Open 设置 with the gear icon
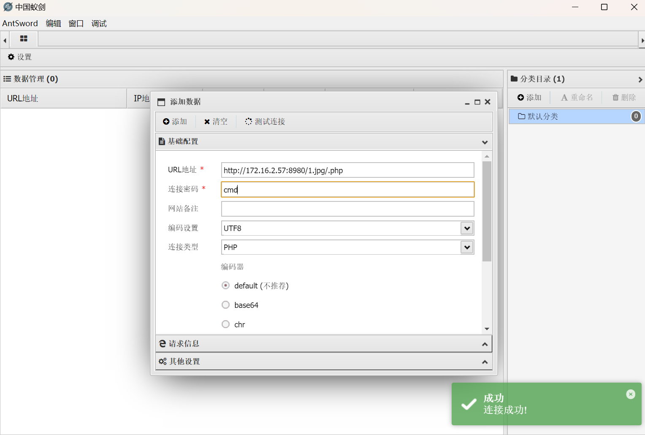645x435 pixels. coord(20,57)
